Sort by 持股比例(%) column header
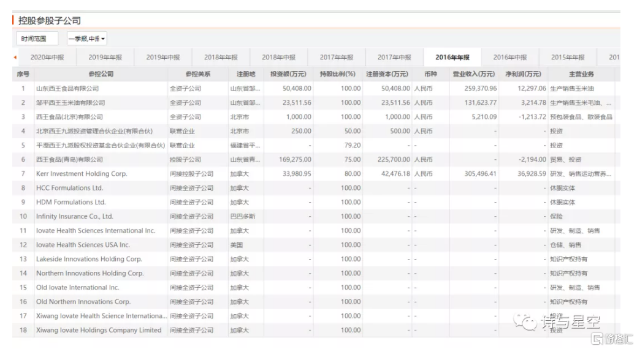Image resolution: width=637 pixels, height=349 pixels. [x=338, y=74]
